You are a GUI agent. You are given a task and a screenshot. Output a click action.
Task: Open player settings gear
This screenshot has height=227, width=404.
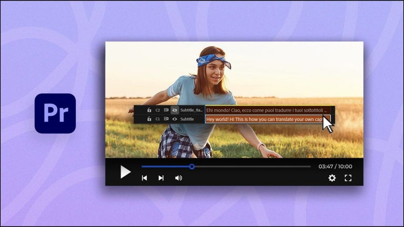[332, 178]
